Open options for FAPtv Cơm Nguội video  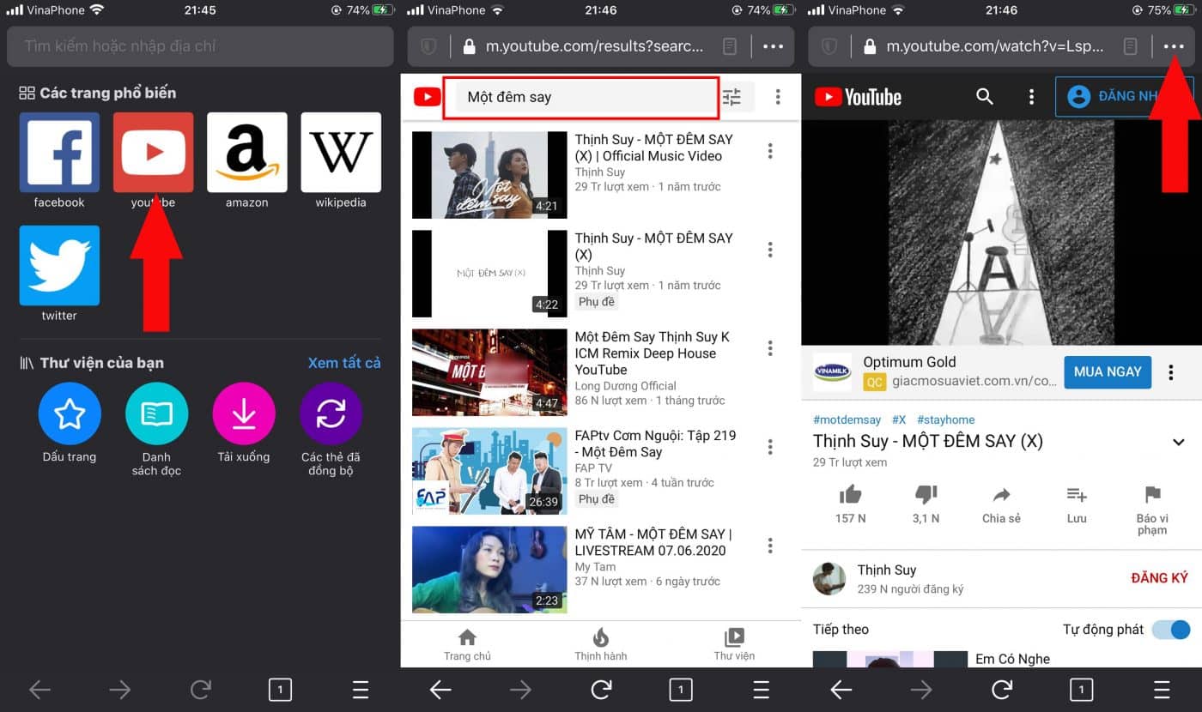(770, 447)
